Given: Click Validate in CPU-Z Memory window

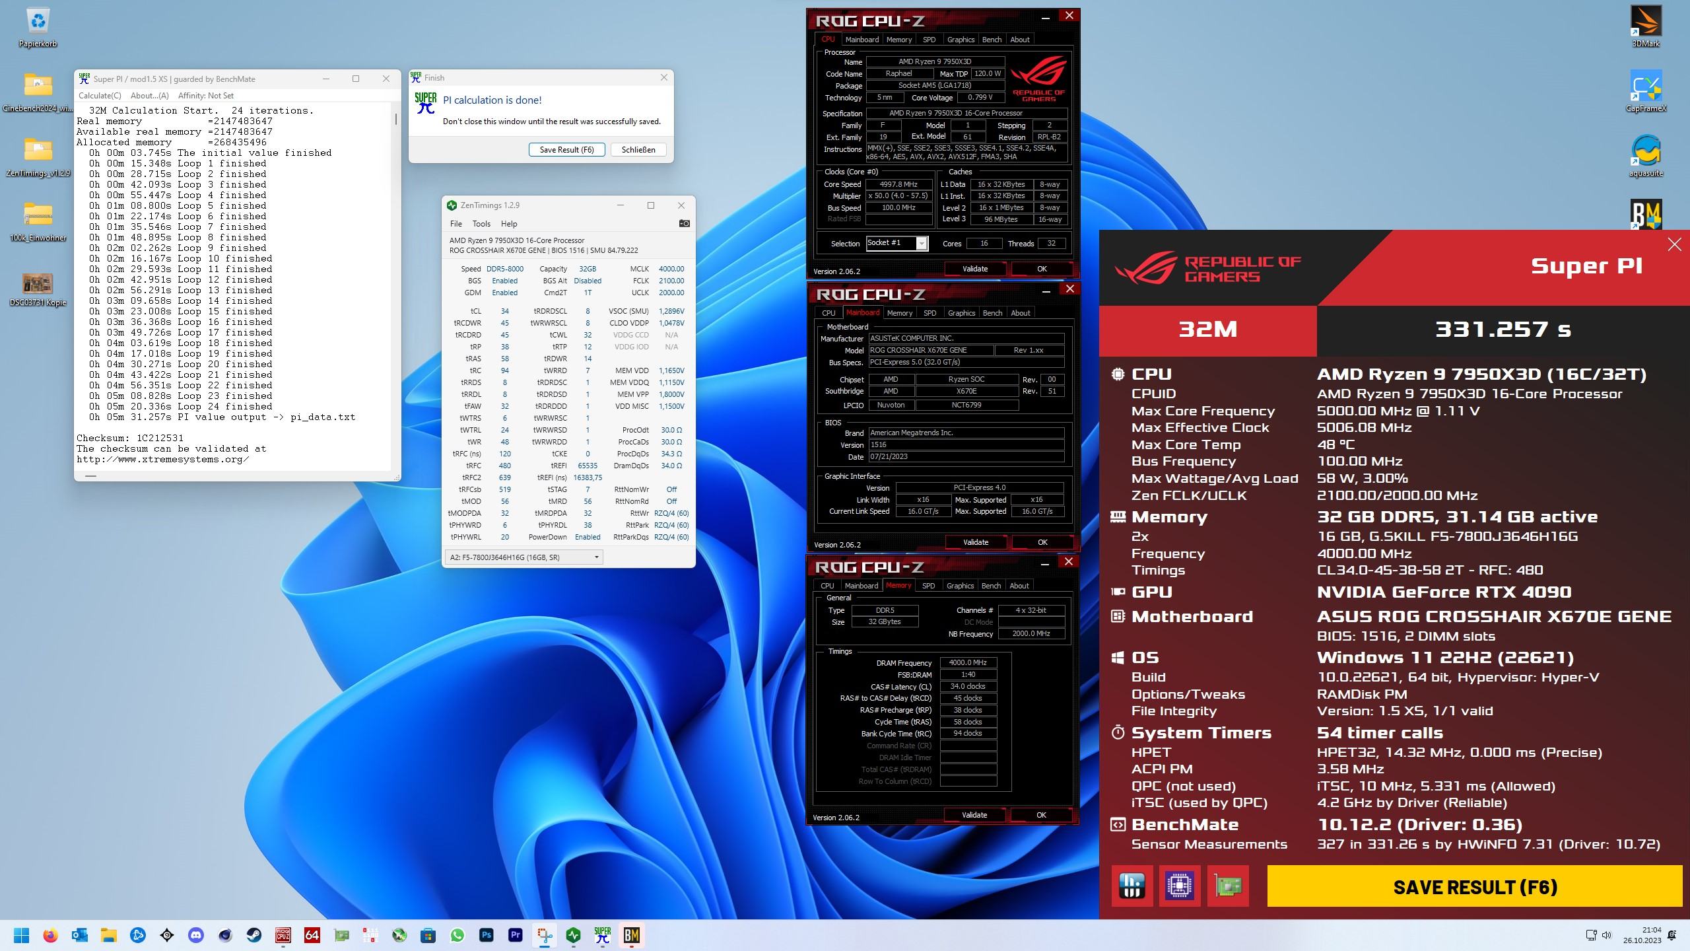Looking at the screenshot, I should coord(974,815).
